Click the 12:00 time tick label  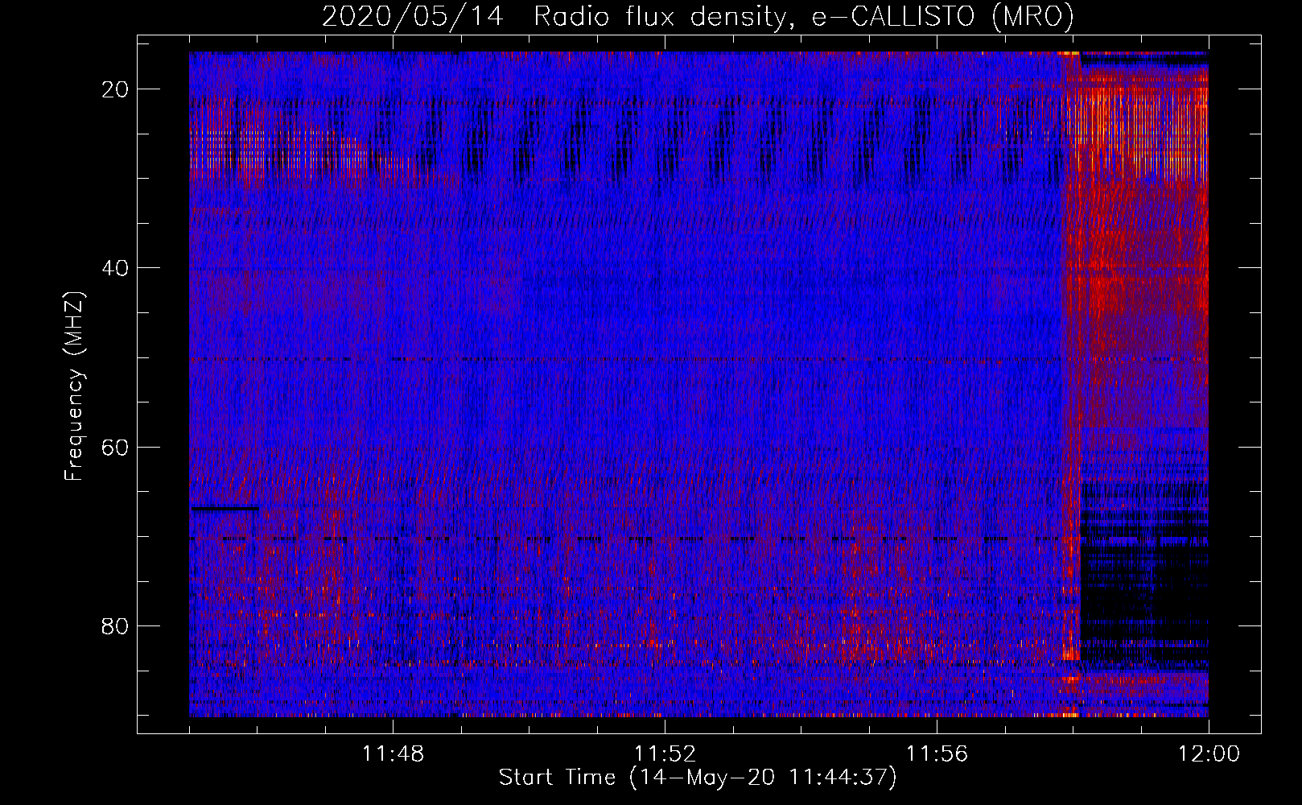1209,754
